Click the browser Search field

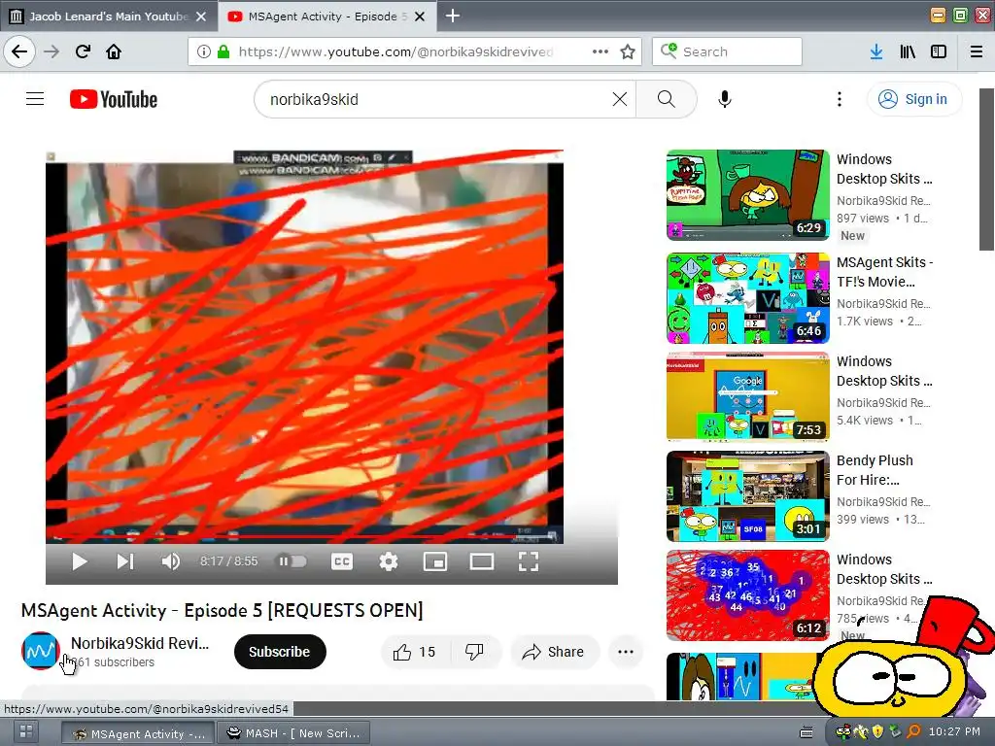click(x=727, y=51)
